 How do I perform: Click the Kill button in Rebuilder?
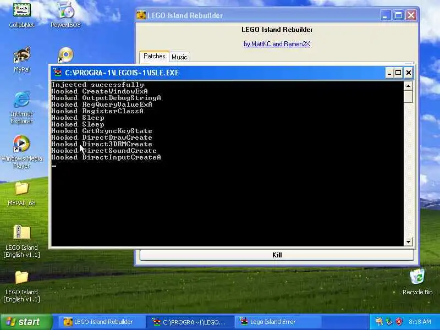(x=277, y=255)
